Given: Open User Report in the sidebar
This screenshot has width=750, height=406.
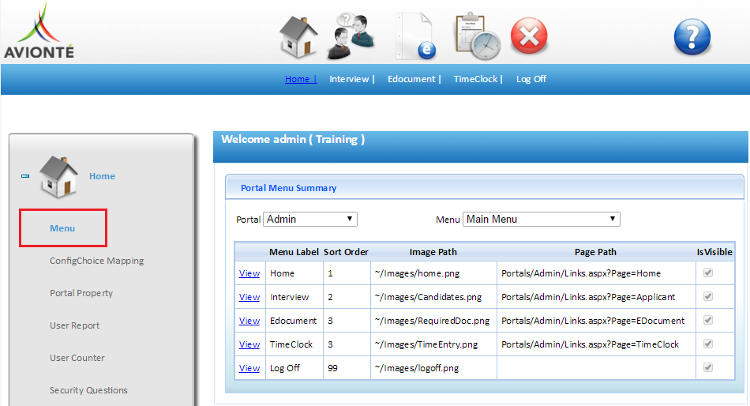Looking at the screenshot, I should pos(75,325).
